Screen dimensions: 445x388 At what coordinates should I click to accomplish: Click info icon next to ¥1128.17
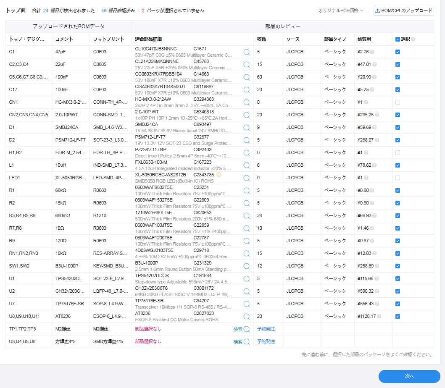click(379, 316)
